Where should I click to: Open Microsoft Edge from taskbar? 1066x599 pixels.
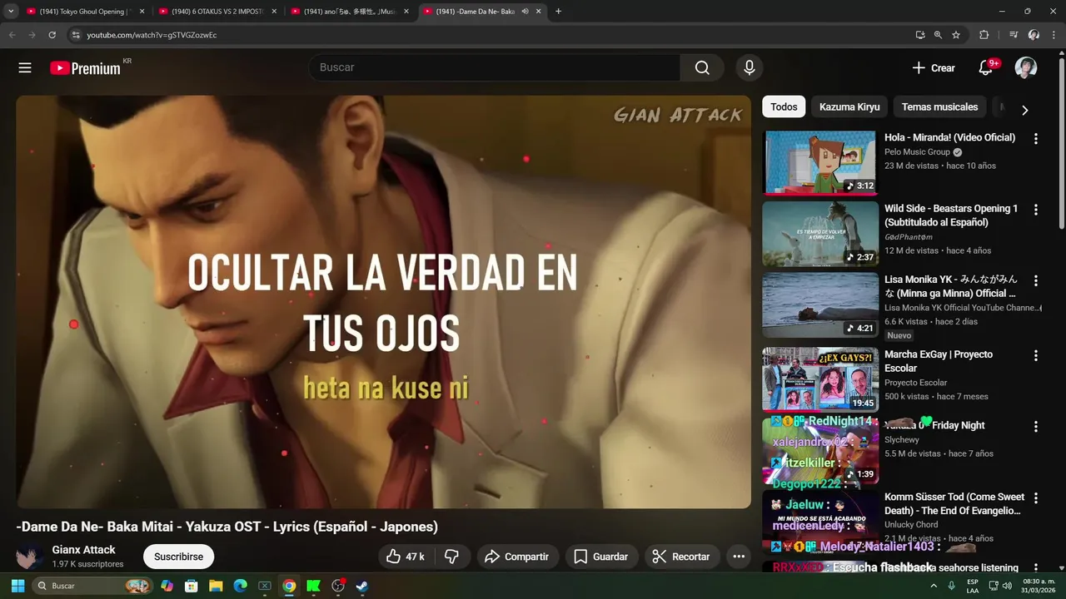click(240, 586)
